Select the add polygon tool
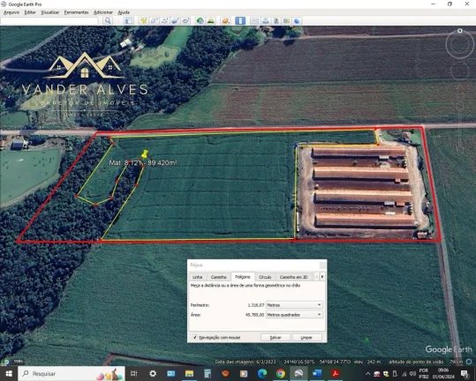The width and height of the screenshot is (476, 381). click(154, 20)
